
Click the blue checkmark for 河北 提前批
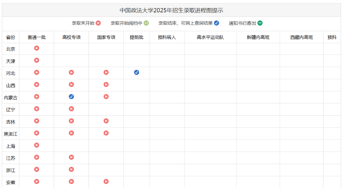(137, 72)
